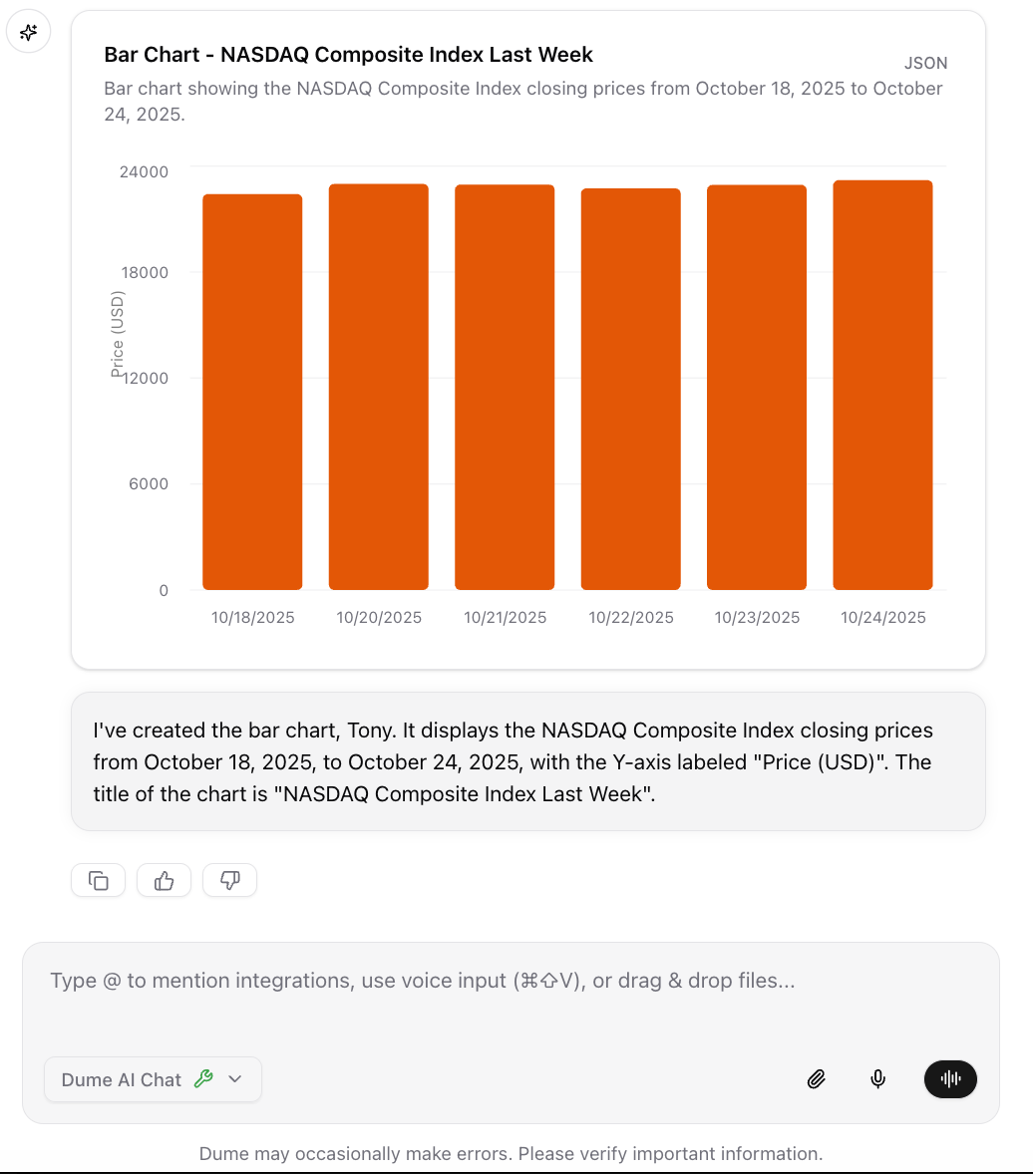Screen dimensions: 1033x1174
Task: Select the 10/24/2025 bar in the chart
Action: point(882,384)
